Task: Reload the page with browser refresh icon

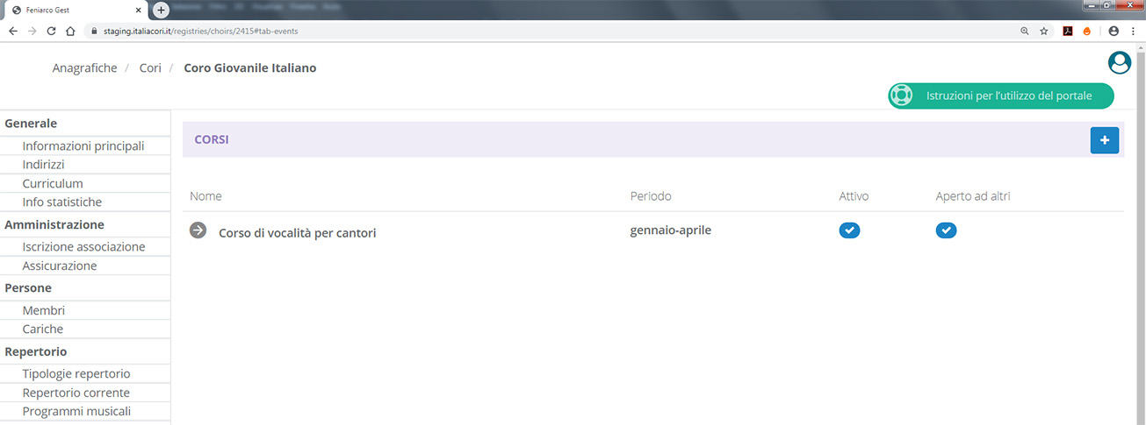Action: (51, 31)
